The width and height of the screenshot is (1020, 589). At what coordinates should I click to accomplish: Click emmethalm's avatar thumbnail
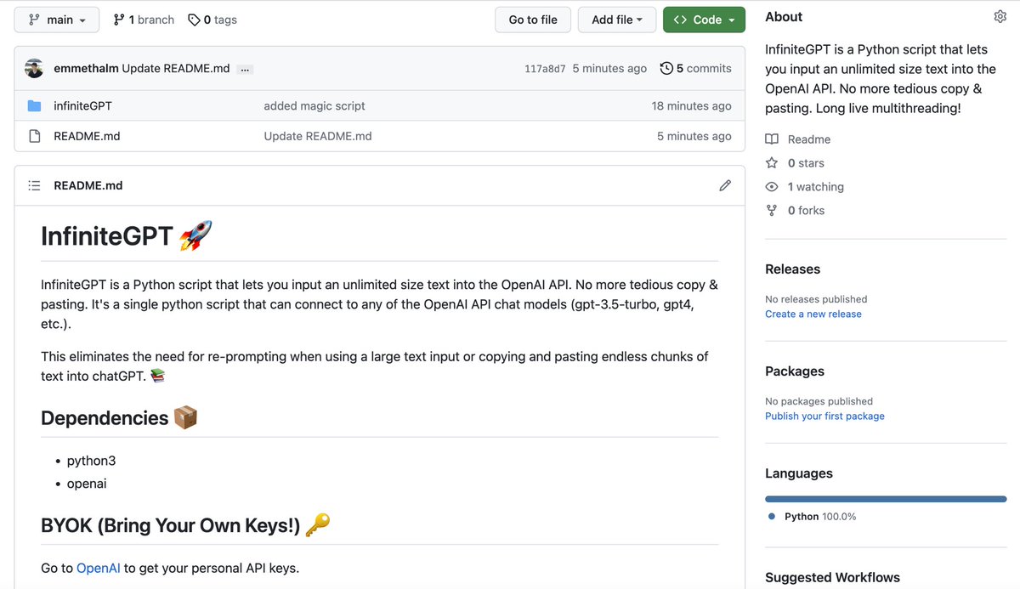coord(34,68)
